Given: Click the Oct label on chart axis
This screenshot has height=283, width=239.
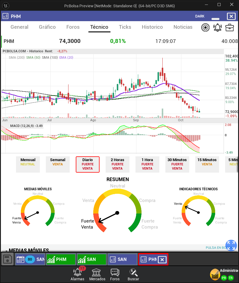Looking at the screenshot, I should (x=181, y=120).
